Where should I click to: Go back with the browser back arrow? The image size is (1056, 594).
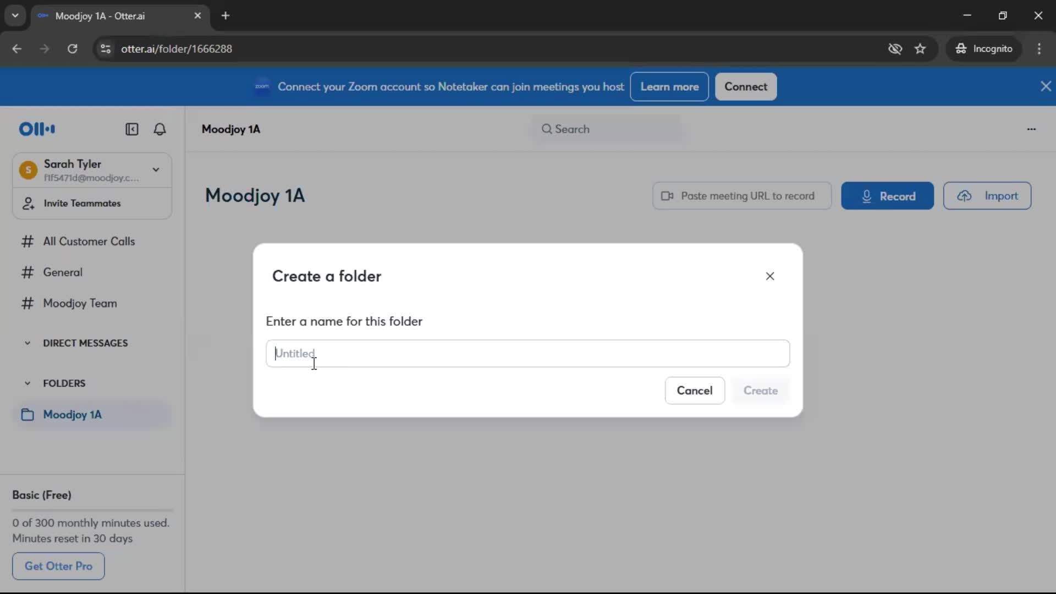click(x=17, y=49)
